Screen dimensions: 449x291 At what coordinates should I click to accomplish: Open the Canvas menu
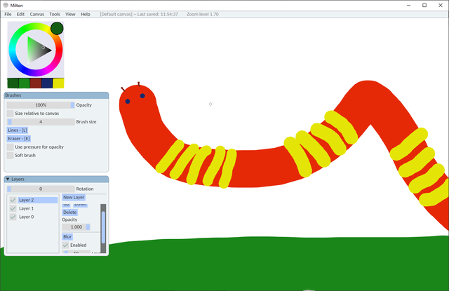37,14
